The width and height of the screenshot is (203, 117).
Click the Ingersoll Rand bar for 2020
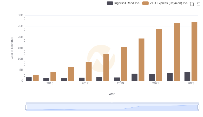click(134, 77)
